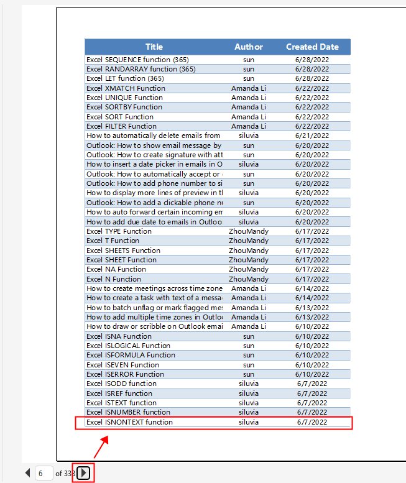Select the Excel TYPE Function entry
406x483 pixels.
click(119, 231)
